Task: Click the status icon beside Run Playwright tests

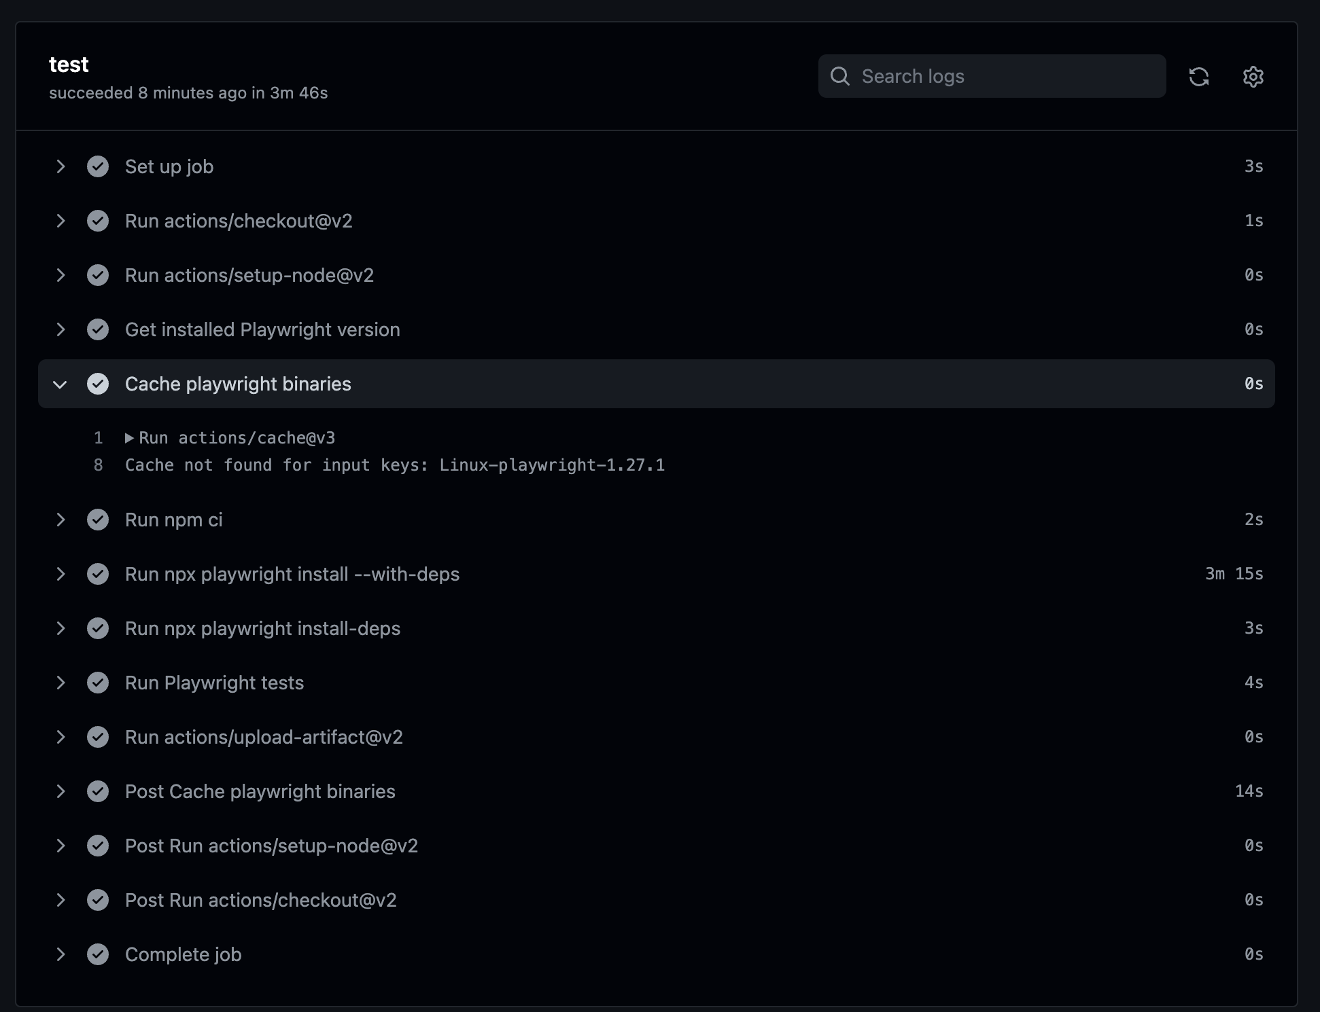Action: (x=98, y=683)
